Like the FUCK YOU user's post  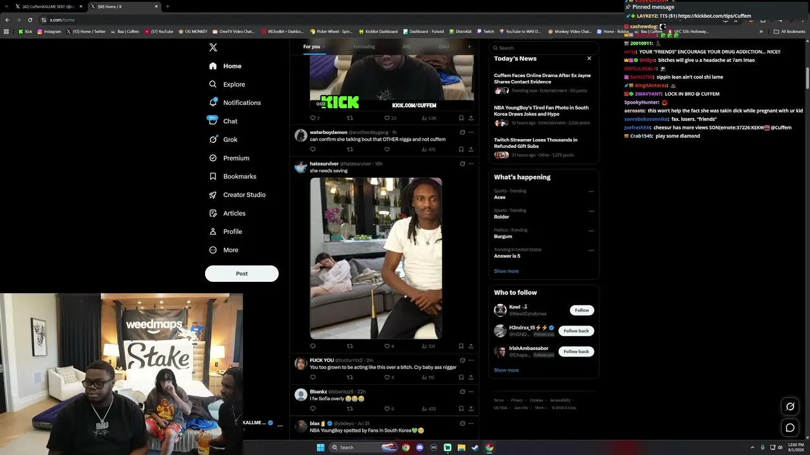(389, 377)
